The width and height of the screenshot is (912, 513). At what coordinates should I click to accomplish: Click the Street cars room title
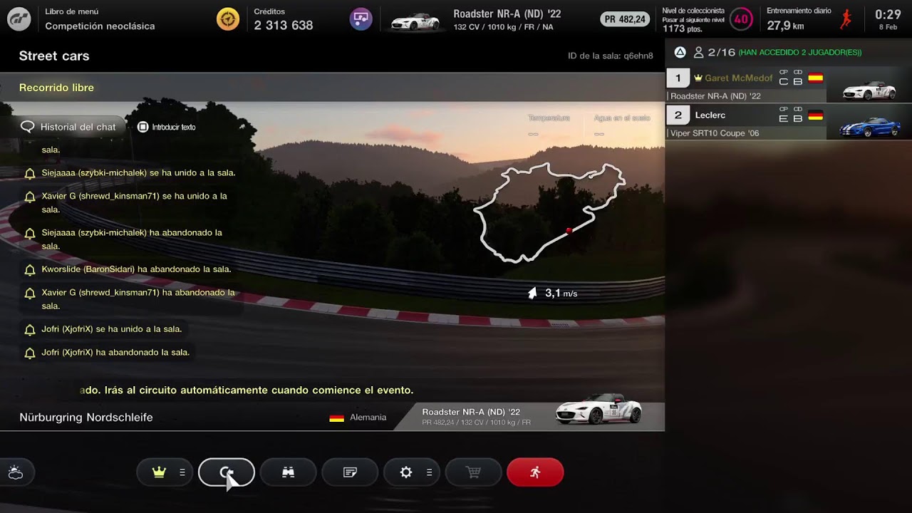(x=54, y=56)
